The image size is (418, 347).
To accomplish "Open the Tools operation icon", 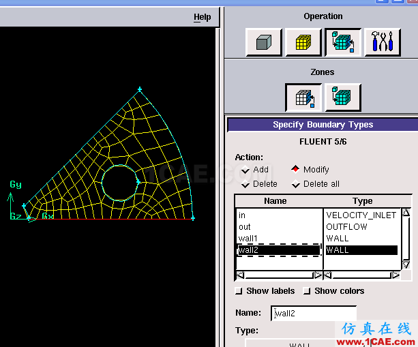I will coord(383,42).
